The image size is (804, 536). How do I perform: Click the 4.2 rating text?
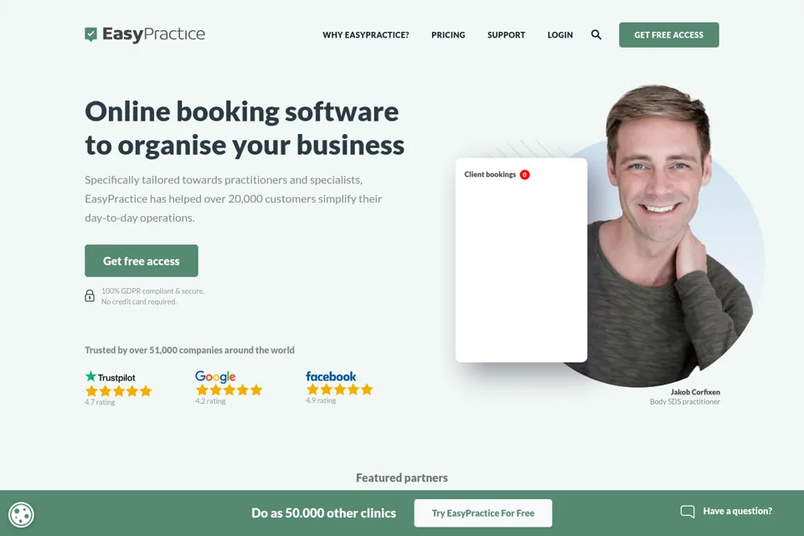pos(210,401)
